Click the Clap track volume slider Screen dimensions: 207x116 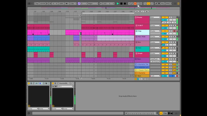click(165, 34)
